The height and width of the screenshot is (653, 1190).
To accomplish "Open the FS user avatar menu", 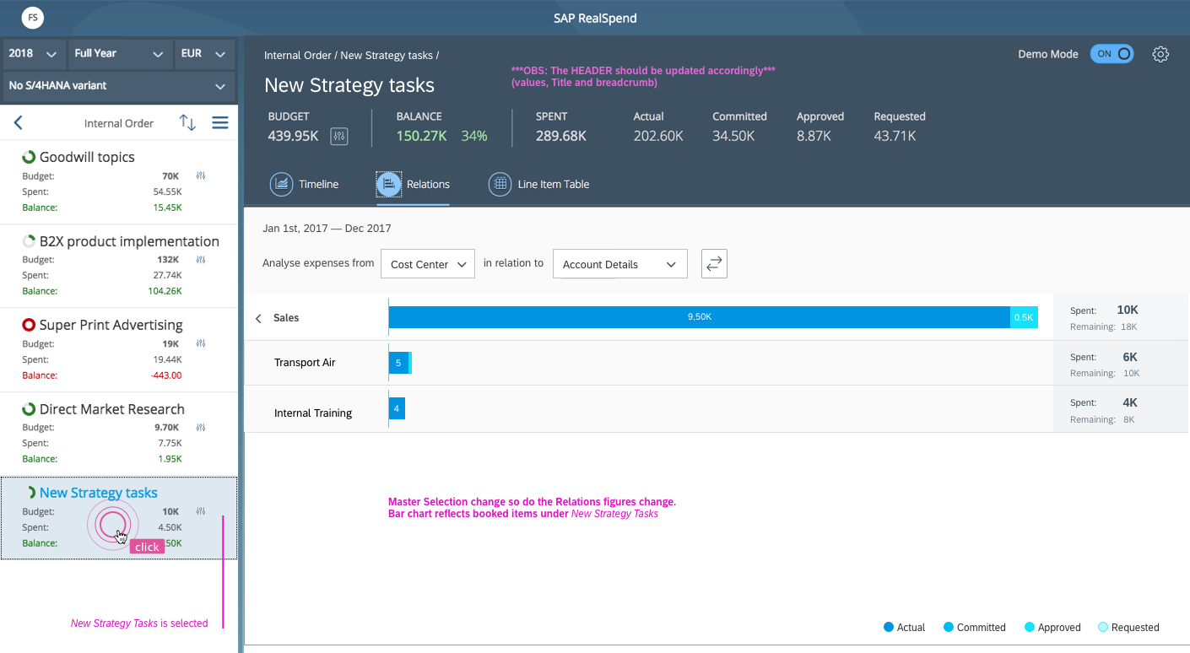I will click(x=33, y=18).
